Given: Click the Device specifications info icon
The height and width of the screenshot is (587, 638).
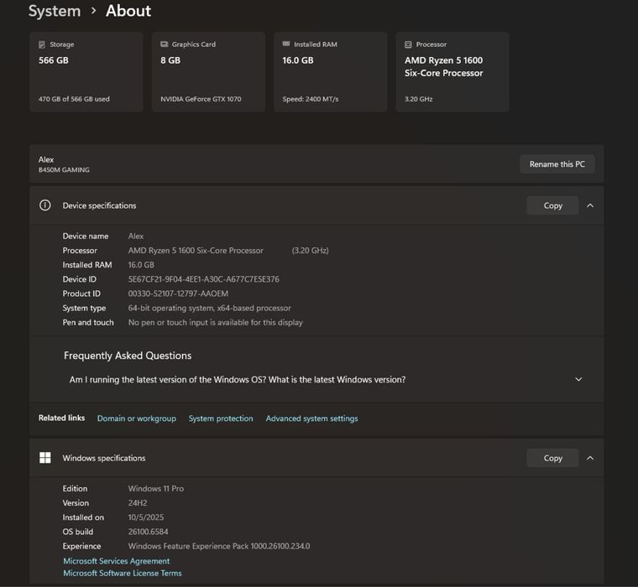Looking at the screenshot, I should (x=45, y=205).
